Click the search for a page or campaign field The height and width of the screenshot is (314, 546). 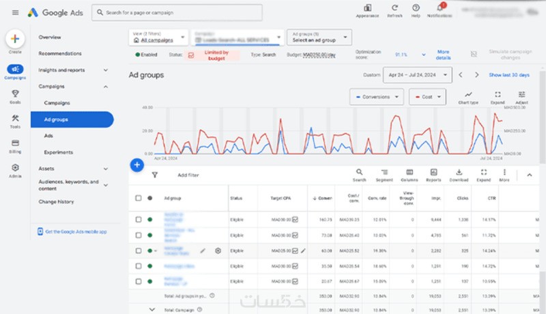(177, 12)
